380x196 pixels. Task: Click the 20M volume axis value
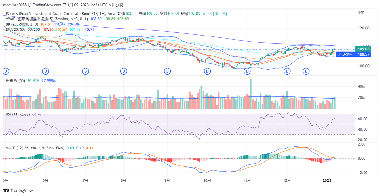[x=361, y=98]
